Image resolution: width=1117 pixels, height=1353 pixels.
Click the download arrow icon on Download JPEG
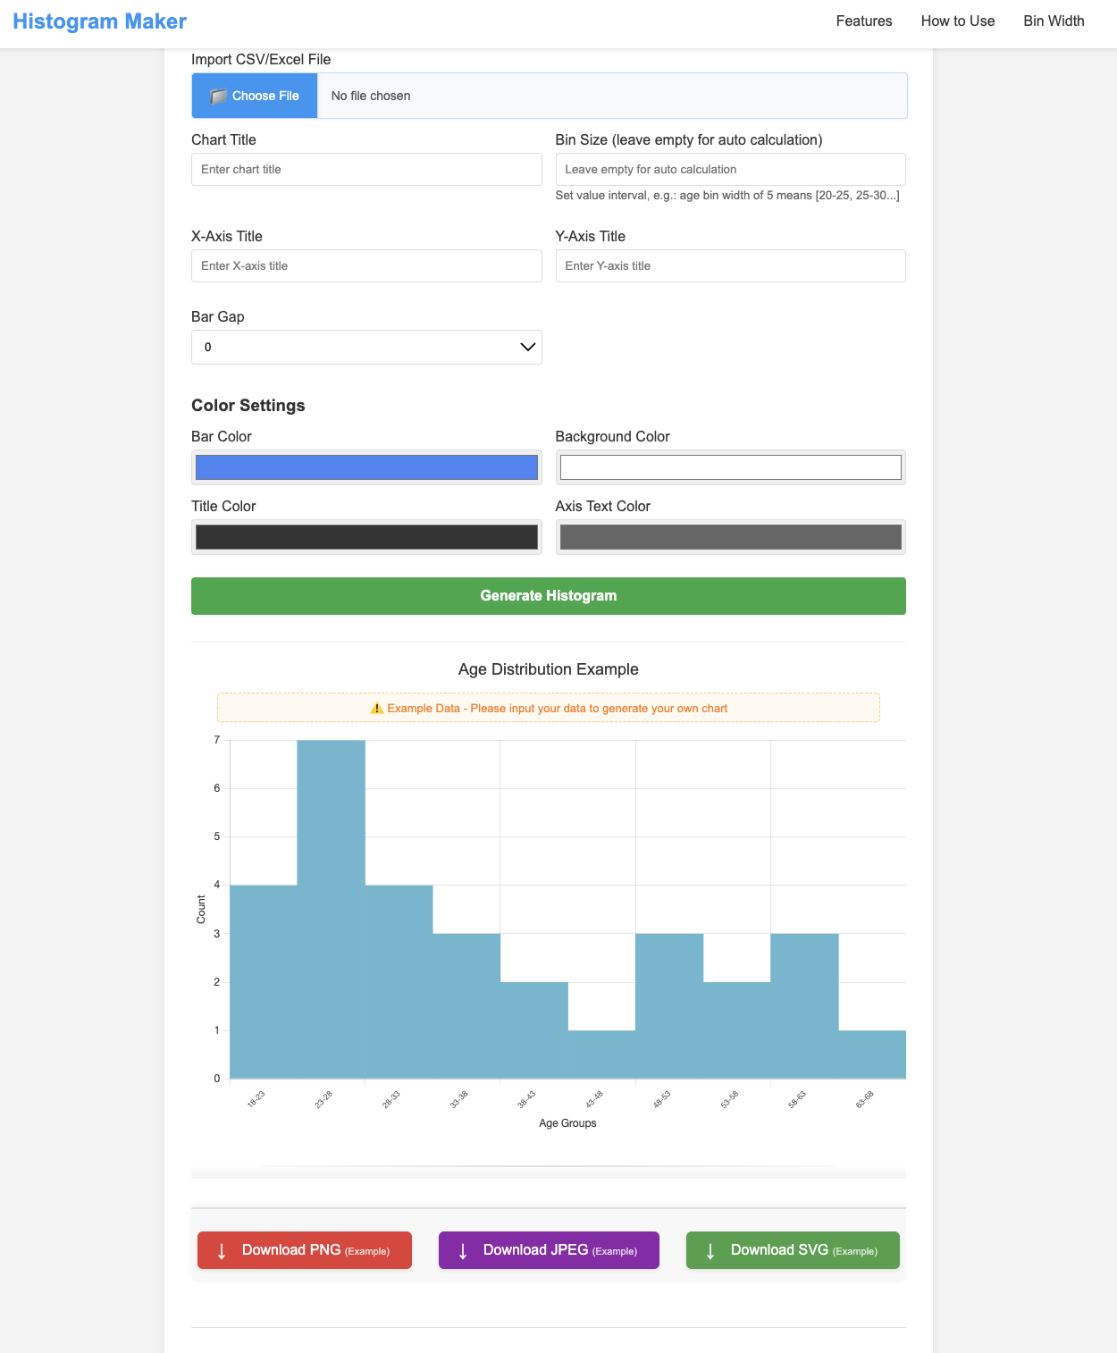click(x=463, y=1249)
